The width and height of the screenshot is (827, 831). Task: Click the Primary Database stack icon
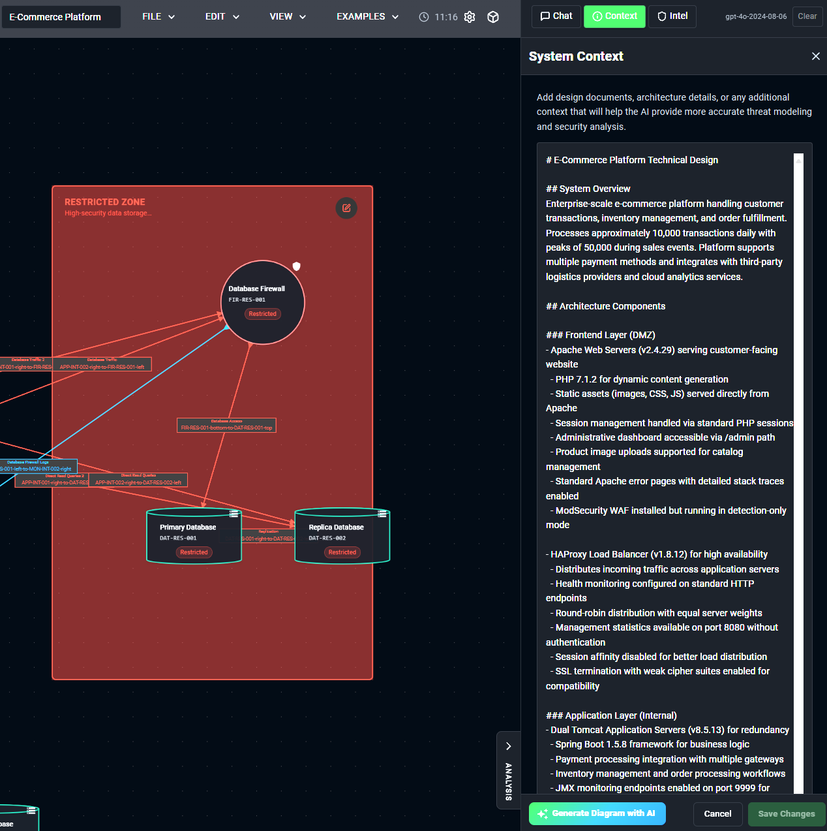(x=233, y=514)
